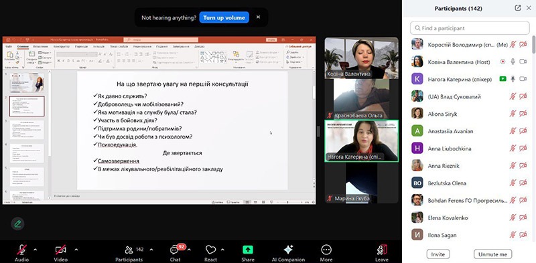
Task: Click the Invite button
Action: pyautogui.click(x=438, y=254)
